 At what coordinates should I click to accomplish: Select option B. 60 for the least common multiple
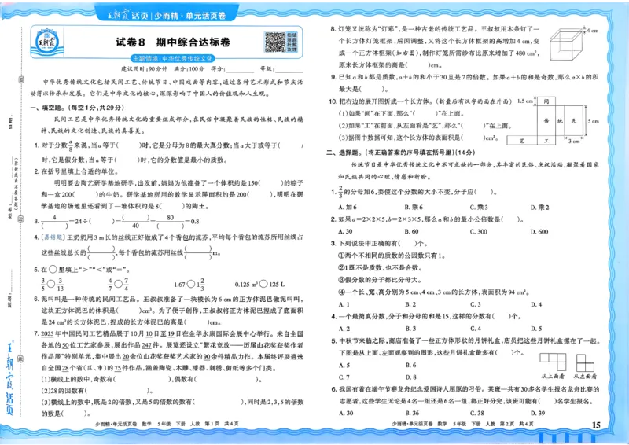point(411,231)
